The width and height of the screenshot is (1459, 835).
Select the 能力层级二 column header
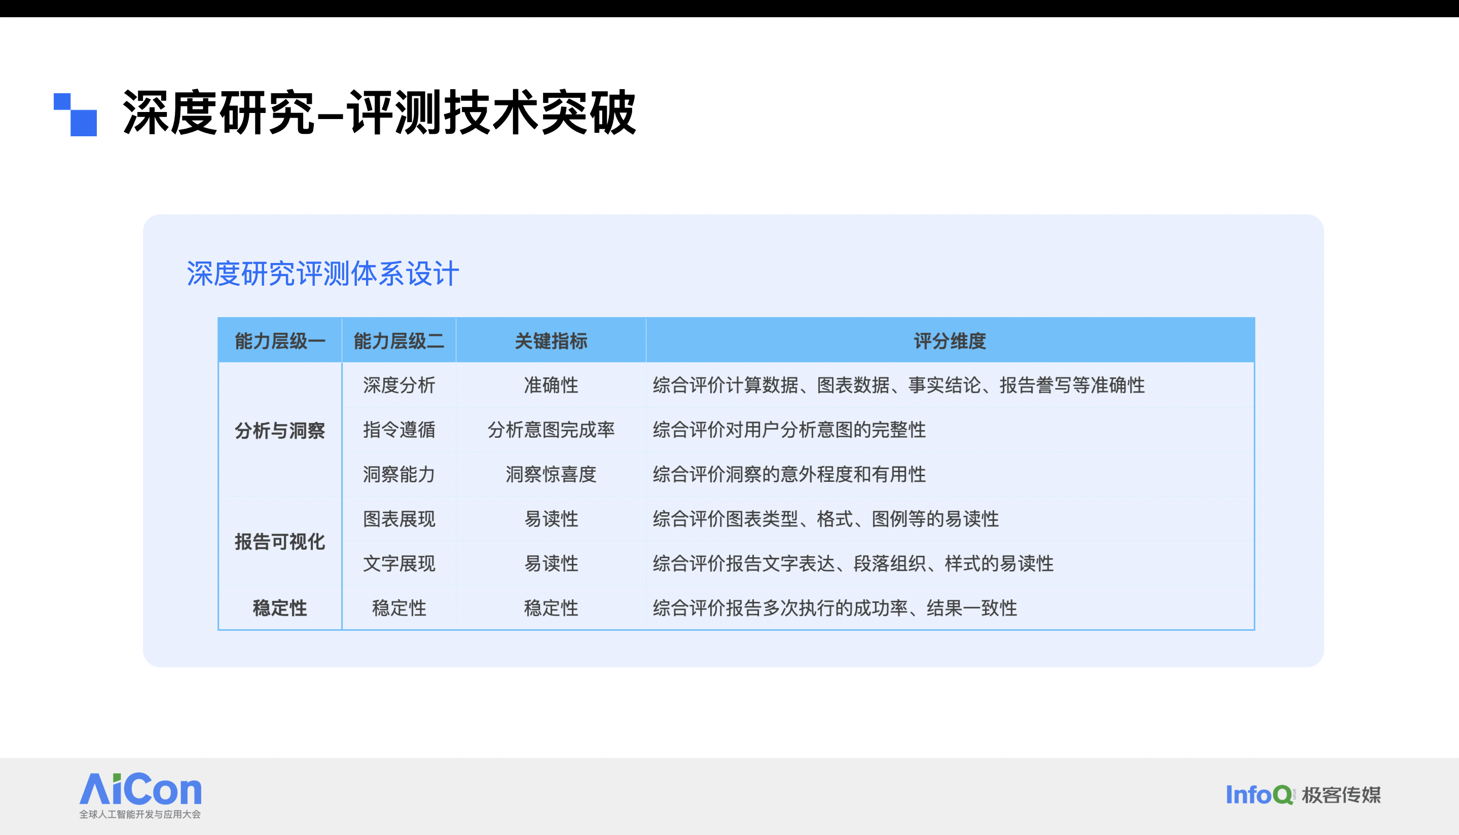399,341
